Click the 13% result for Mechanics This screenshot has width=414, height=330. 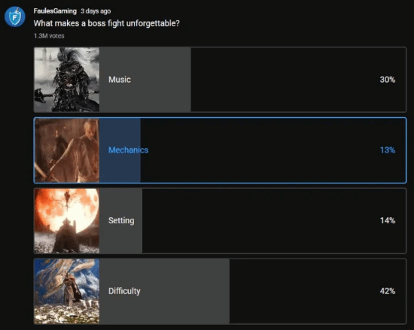coord(388,150)
